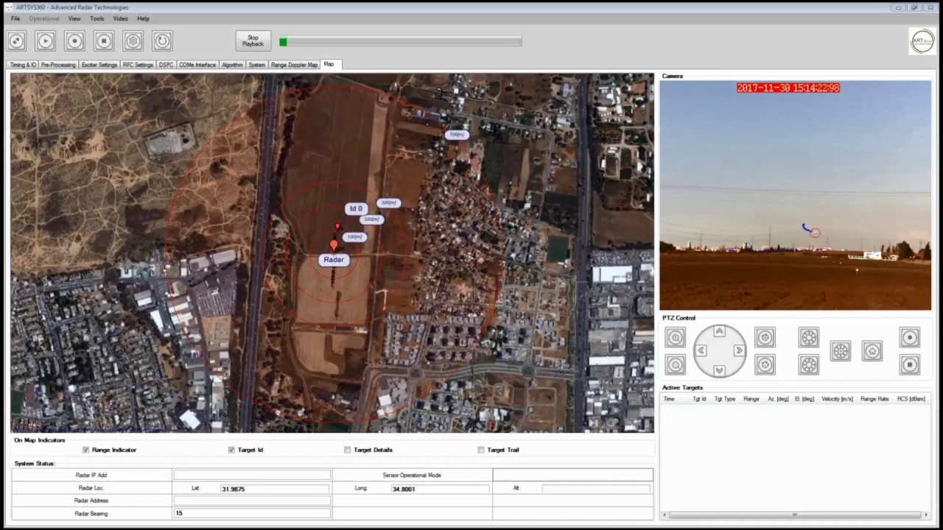Switch to the Pre-Processing tab
Image resolution: width=943 pixels, height=530 pixels.
pos(58,65)
